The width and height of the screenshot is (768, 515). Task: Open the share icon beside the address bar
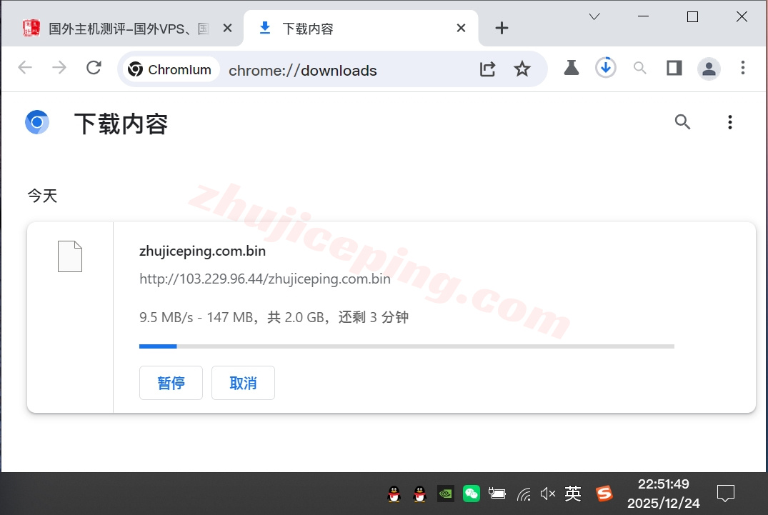(488, 69)
